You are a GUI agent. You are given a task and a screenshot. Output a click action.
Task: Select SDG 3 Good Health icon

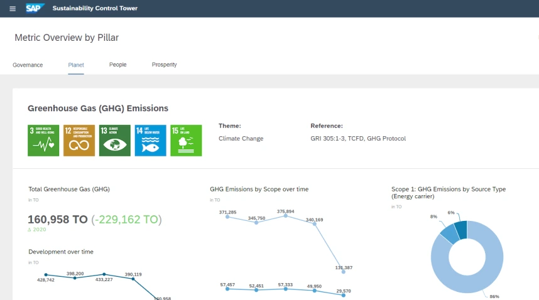coord(43,141)
